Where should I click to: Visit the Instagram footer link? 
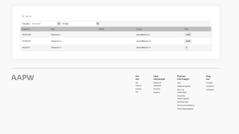tap(210, 90)
